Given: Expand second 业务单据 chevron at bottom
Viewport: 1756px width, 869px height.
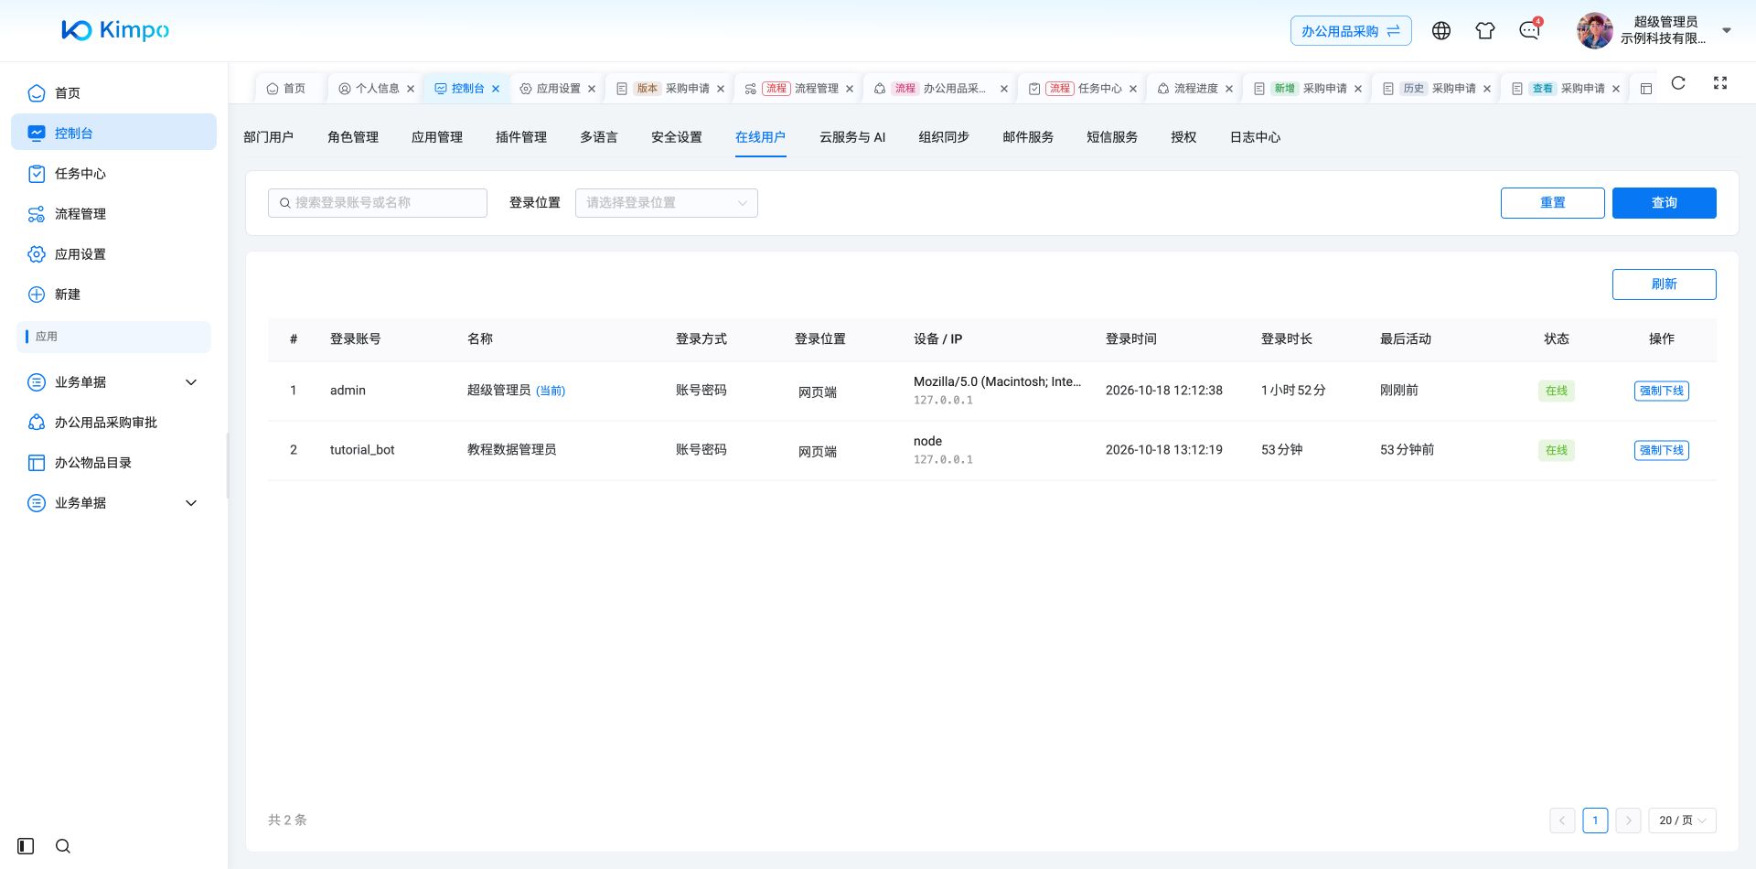Looking at the screenshot, I should 191,503.
